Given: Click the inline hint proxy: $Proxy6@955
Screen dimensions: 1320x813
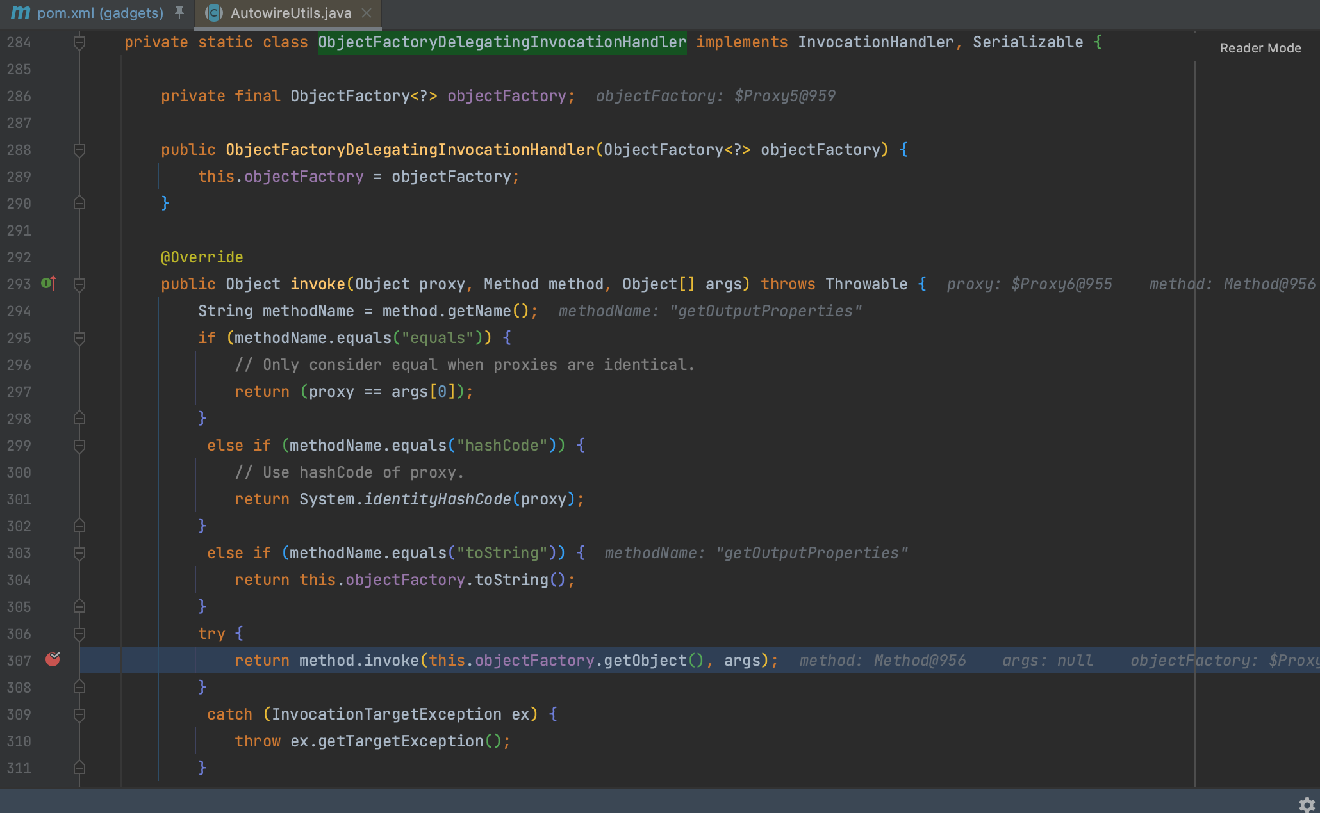Looking at the screenshot, I should click(x=1030, y=284).
